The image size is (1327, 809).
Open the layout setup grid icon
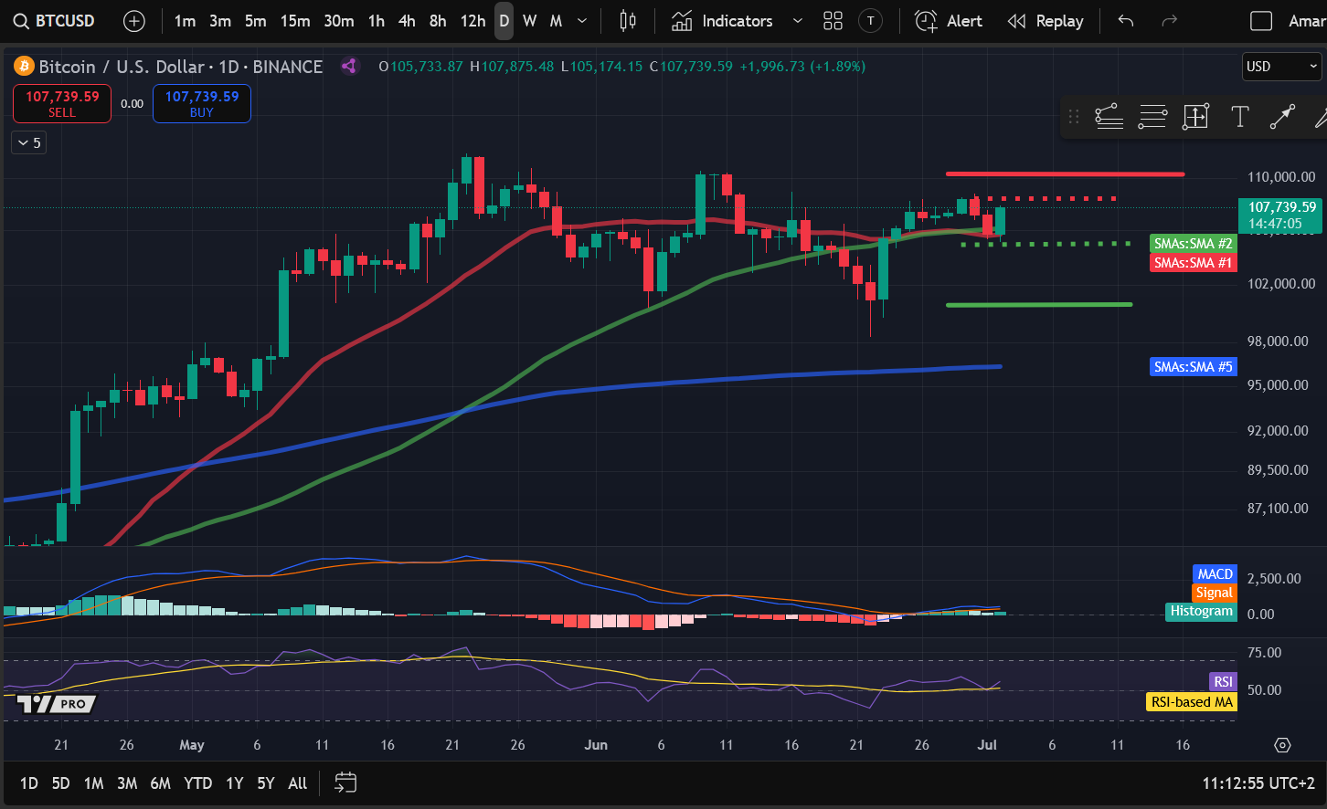tap(833, 21)
